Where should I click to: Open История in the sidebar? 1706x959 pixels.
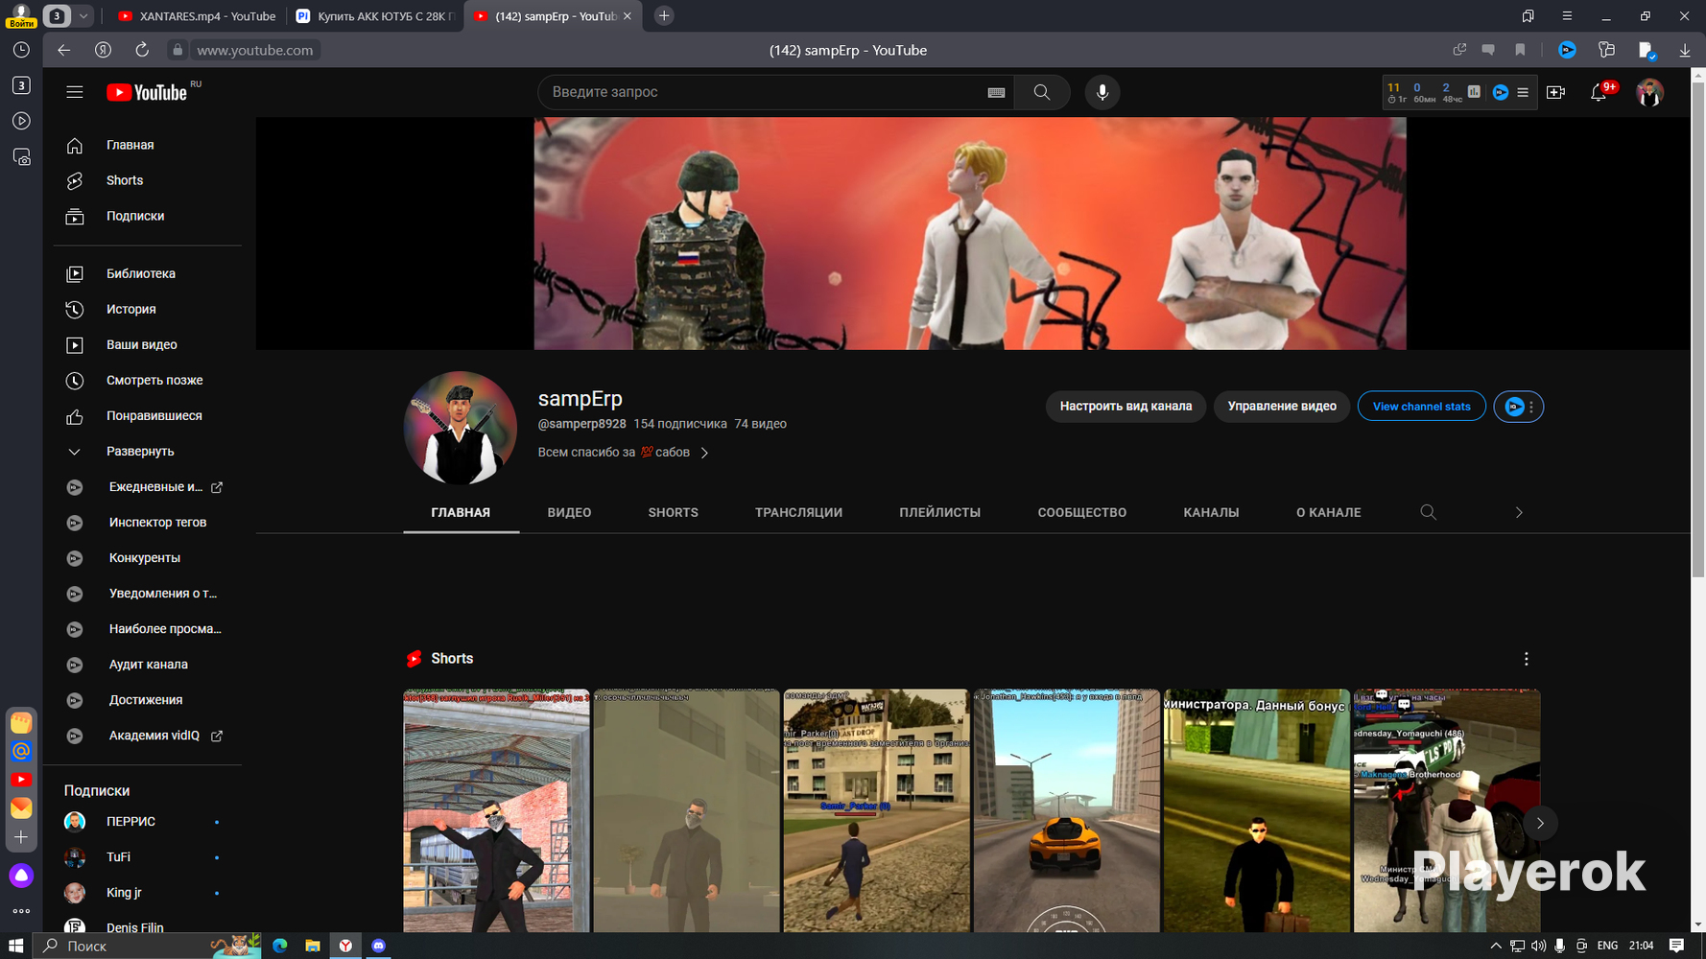click(144, 309)
